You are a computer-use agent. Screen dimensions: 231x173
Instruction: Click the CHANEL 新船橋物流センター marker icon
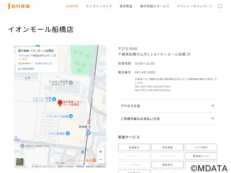71,83
